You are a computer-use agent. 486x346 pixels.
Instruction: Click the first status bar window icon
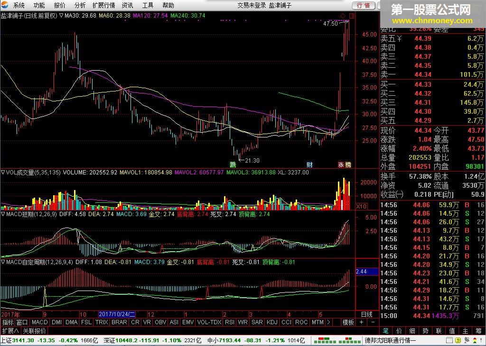pos(449,340)
